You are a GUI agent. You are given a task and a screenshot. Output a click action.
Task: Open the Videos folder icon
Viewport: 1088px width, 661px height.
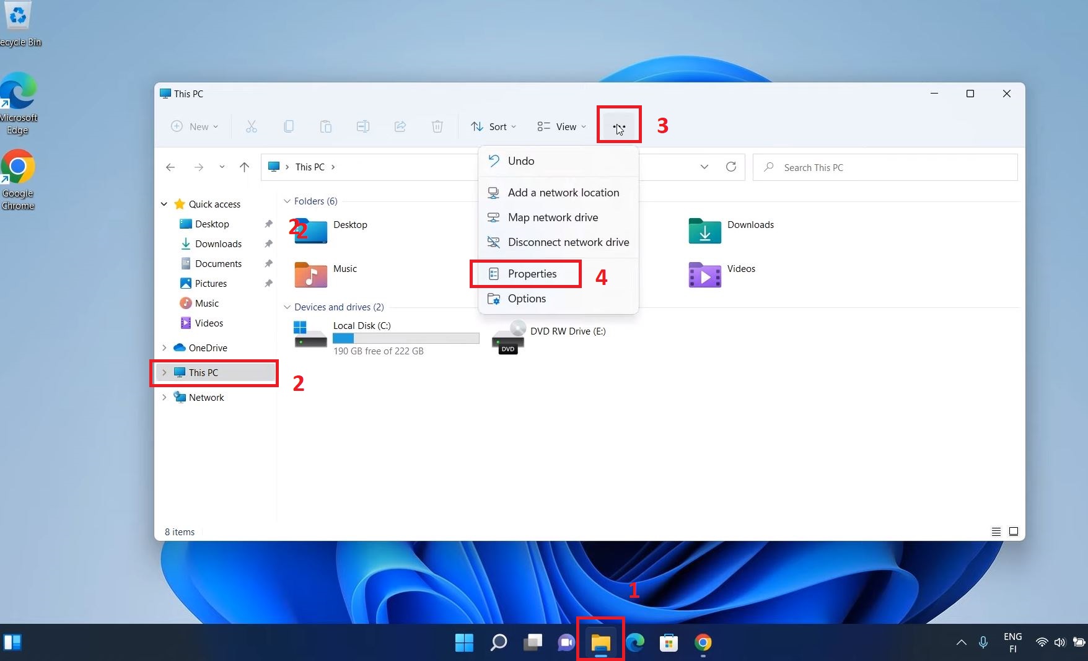704,274
